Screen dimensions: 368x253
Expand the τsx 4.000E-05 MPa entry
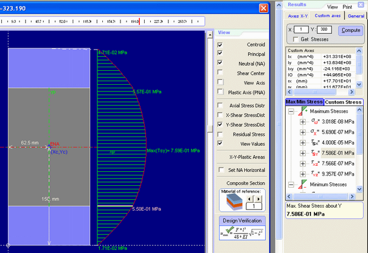303,143
